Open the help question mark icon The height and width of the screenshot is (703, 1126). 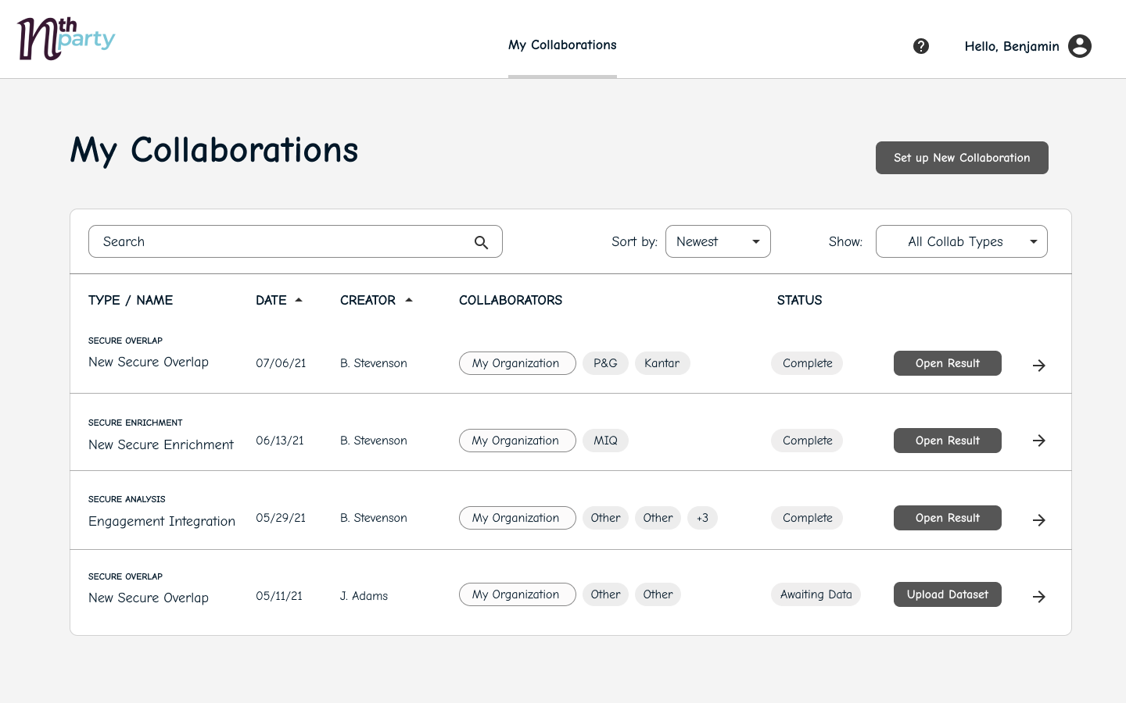click(921, 46)
